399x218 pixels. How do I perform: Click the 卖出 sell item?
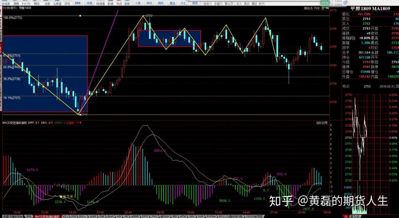[247, 4]
